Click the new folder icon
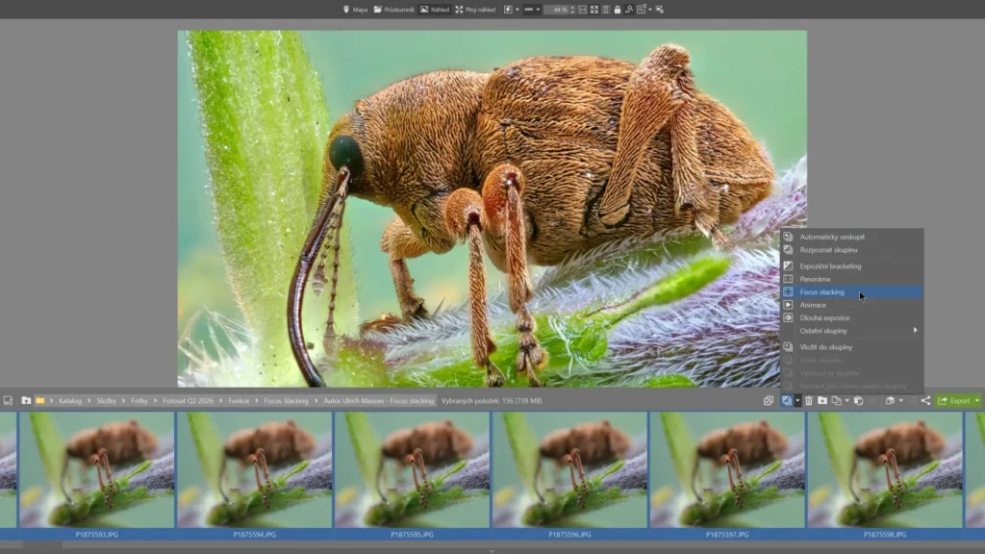Image resolution: width=985 pixels, height=554 pixels. pos(822,401)
